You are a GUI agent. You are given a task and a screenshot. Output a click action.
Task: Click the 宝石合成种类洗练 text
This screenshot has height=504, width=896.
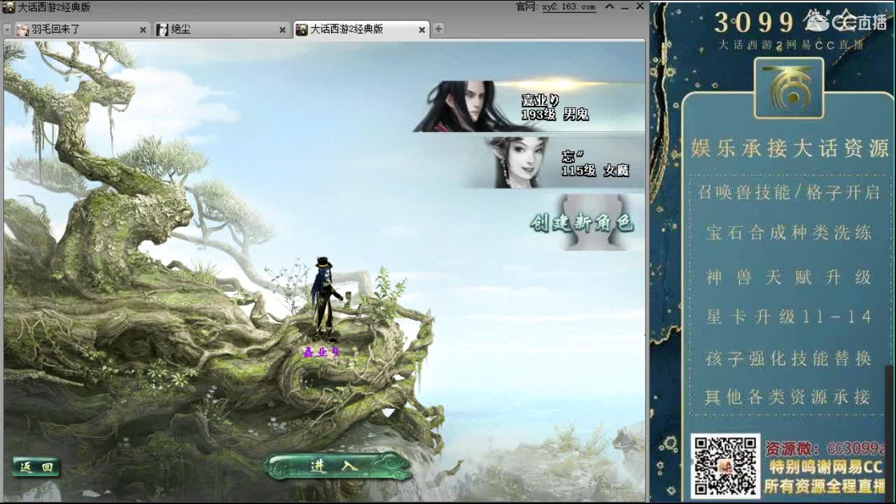789,233
